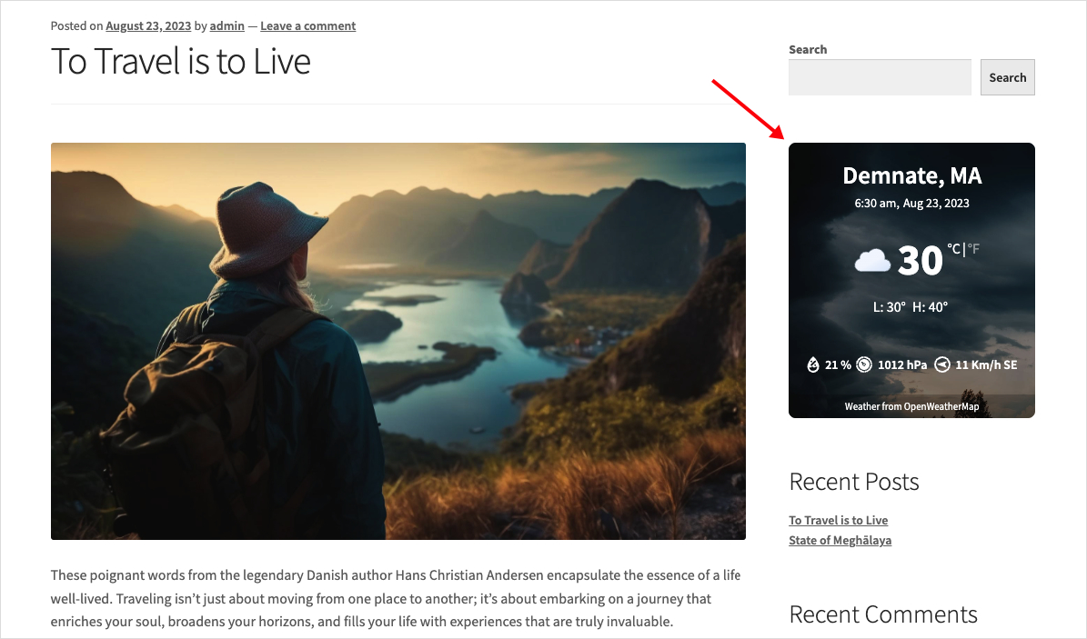Click the humidity droplet icon
This screenshot has width=1087, height=639.
click(x=813, y=365)
